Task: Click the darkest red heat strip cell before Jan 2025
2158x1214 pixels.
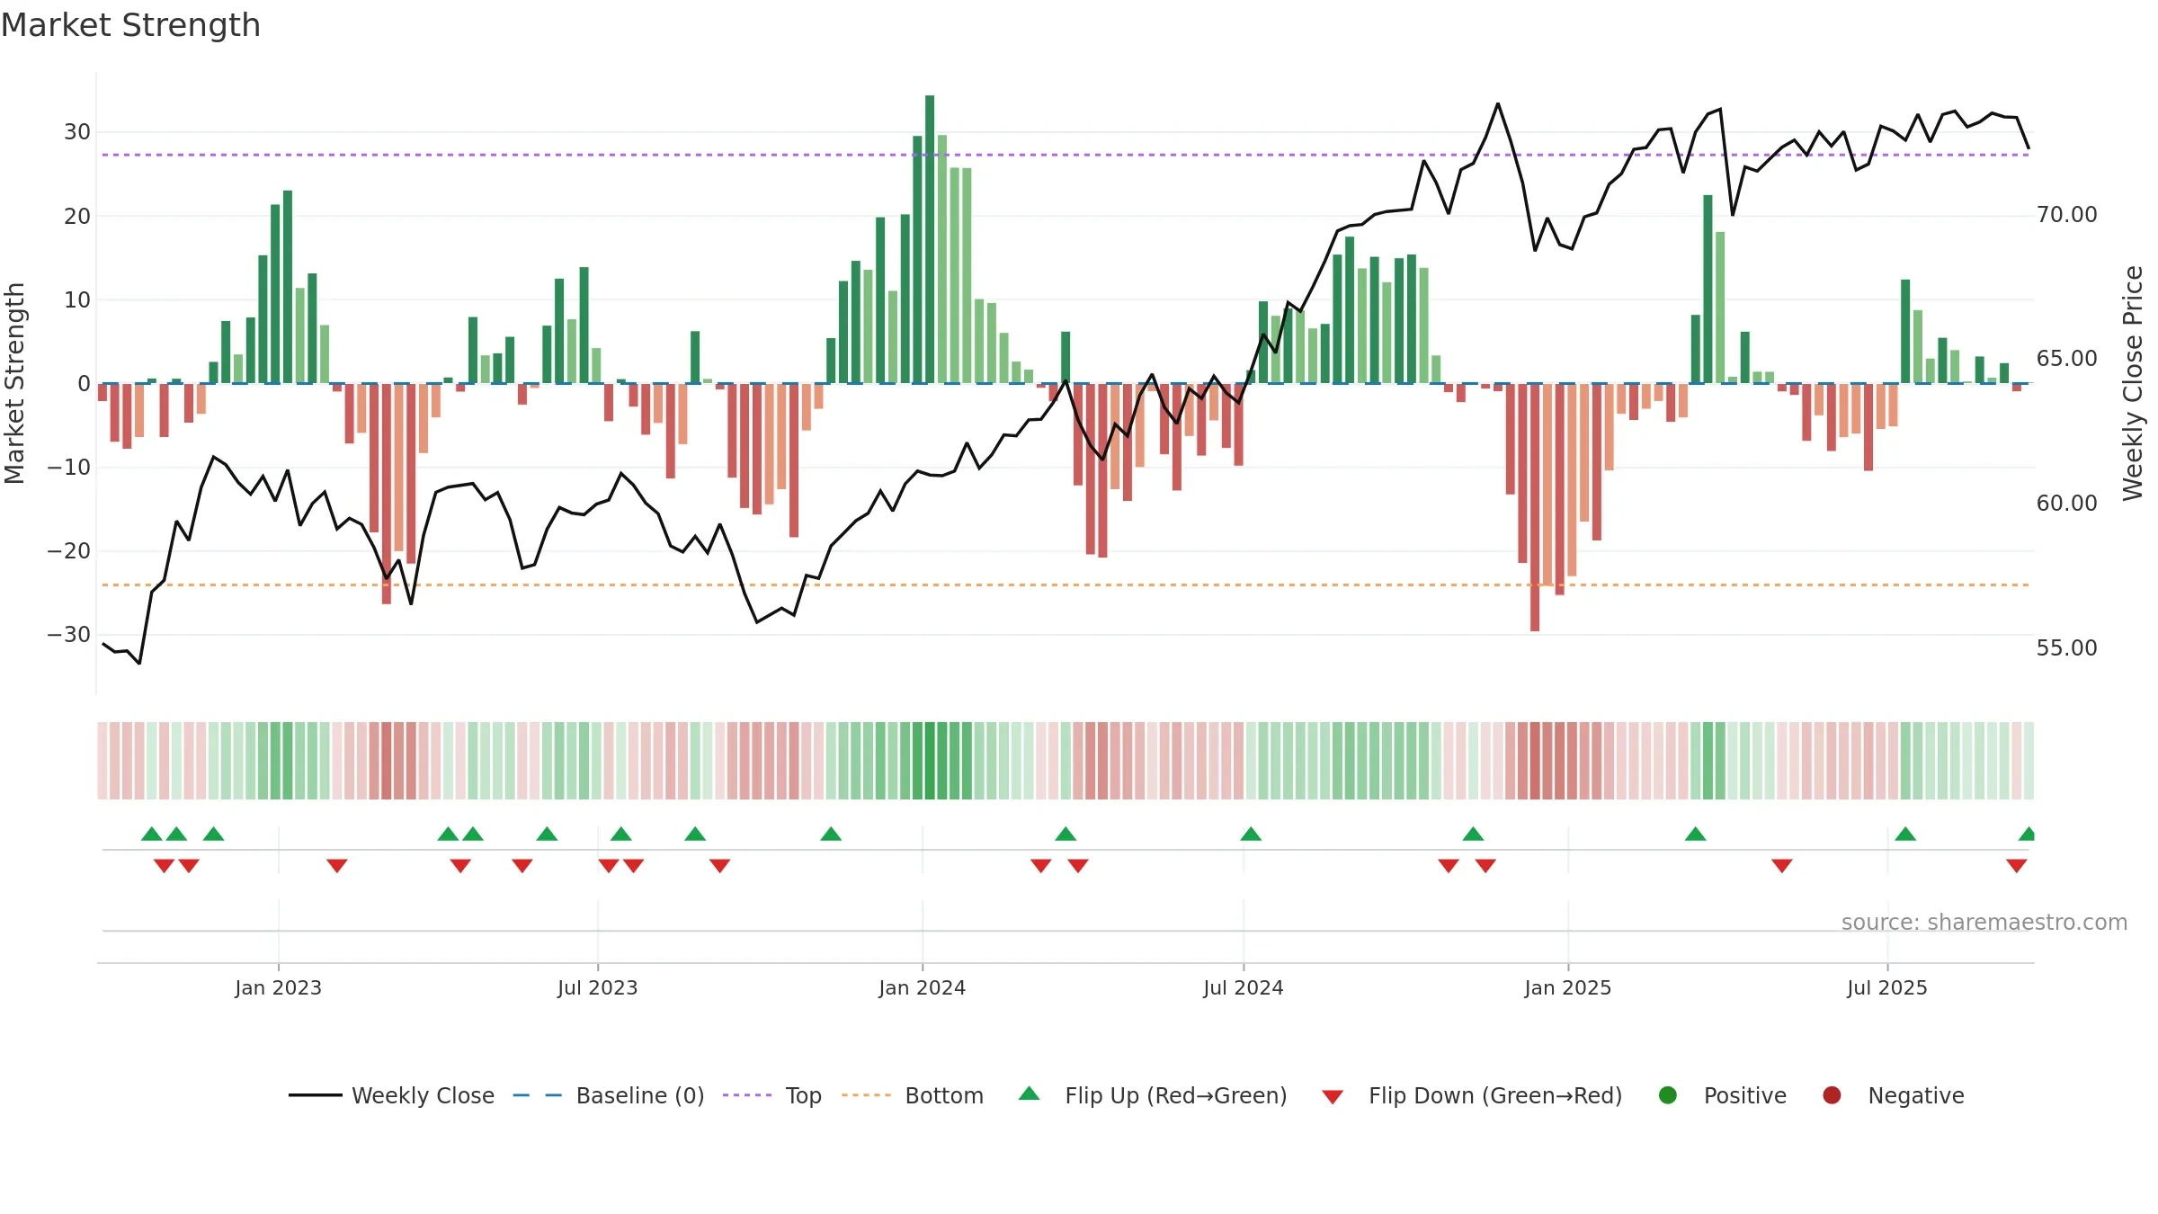Action: point(1535,761)
